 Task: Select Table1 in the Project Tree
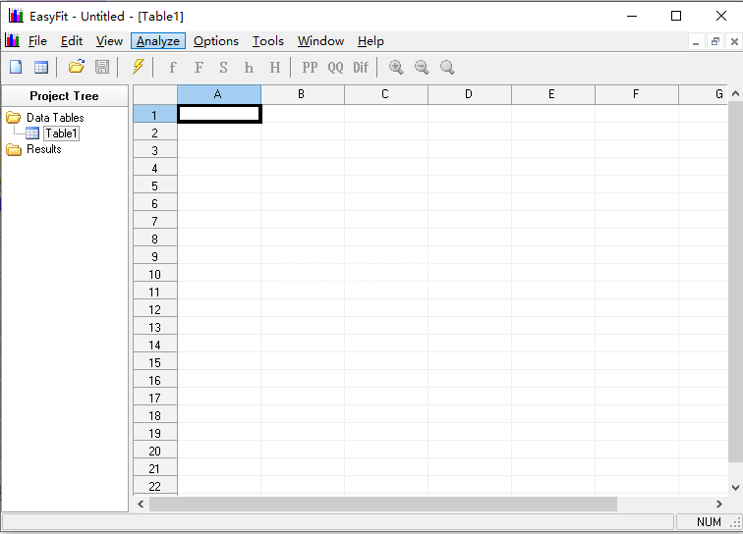coord(61,133)
